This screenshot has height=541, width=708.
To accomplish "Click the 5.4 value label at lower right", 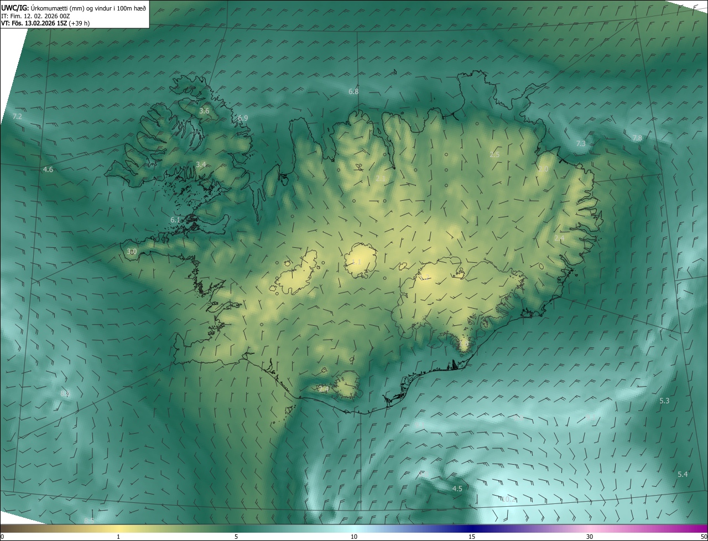I will tap(683, 474).
